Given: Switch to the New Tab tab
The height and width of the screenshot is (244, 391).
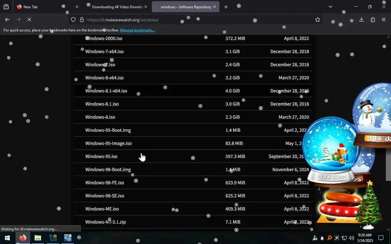Looking at the screenshot, I should (47, 7).
